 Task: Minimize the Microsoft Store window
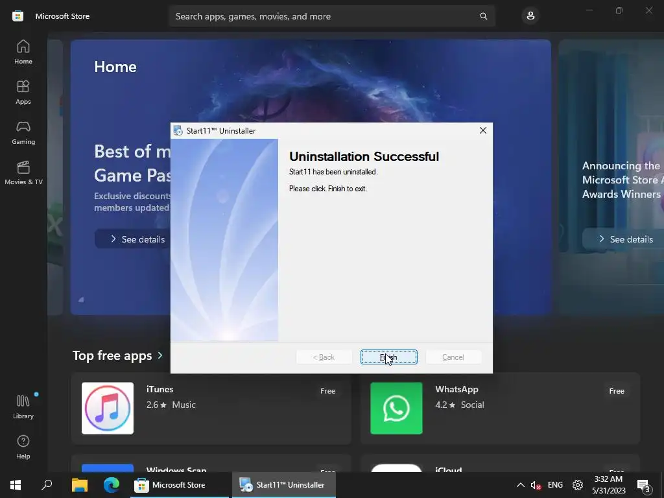(x=589, y=10)
